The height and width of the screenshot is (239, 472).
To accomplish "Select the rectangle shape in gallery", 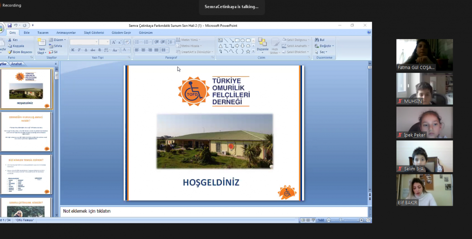I will point(237,40).
